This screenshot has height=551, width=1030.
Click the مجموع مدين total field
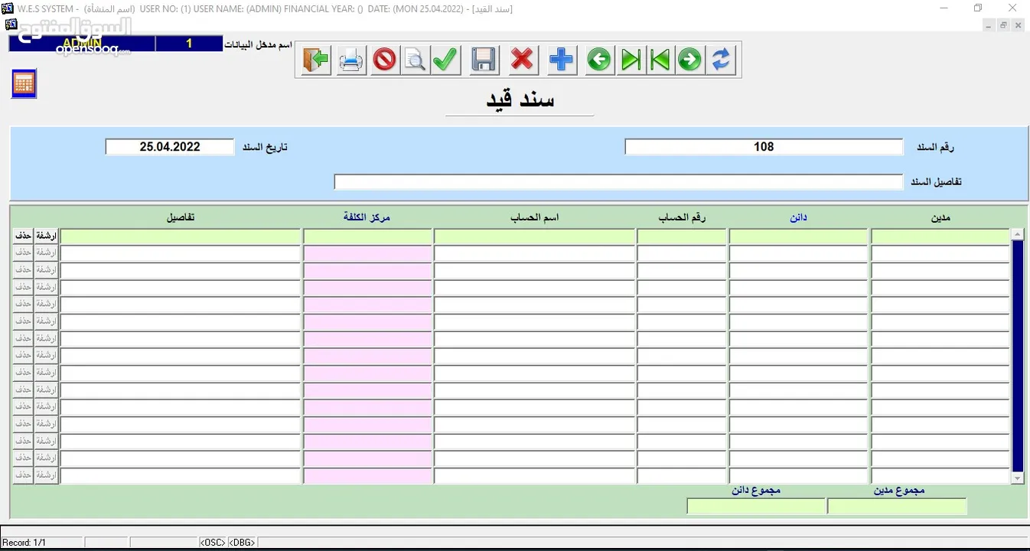tap(897, 507)
